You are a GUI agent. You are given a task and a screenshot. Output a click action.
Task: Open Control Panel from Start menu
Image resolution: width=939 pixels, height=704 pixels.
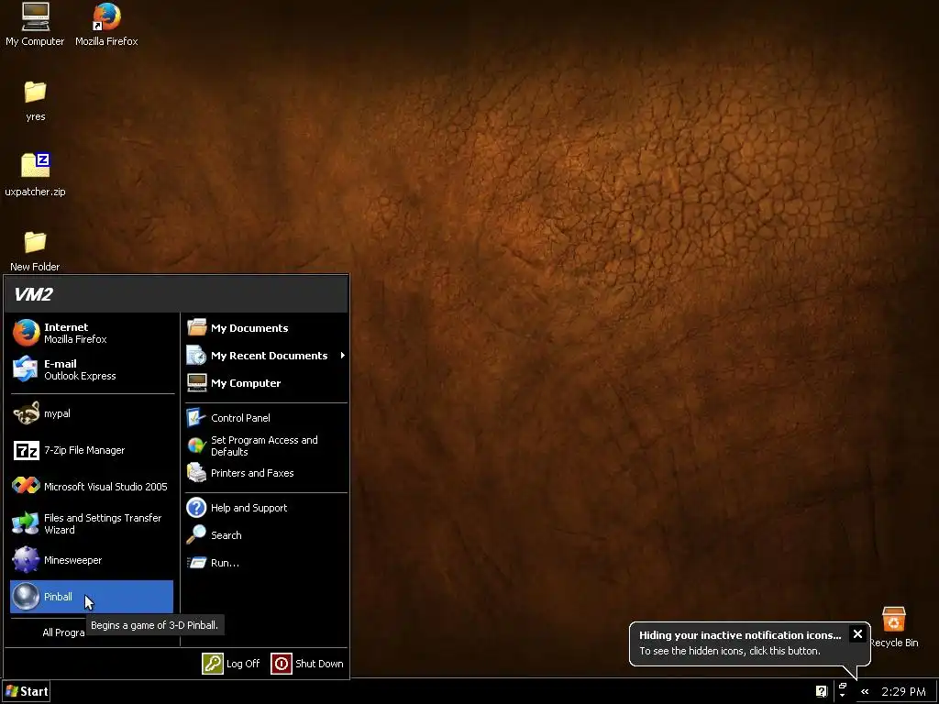266,418
